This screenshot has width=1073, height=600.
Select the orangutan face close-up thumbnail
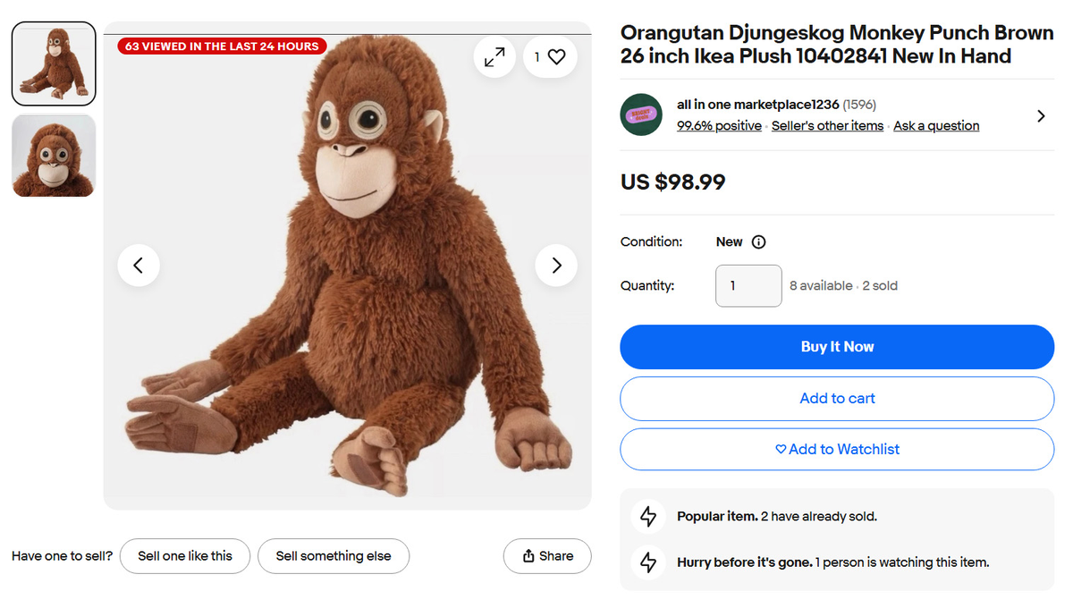54,156
